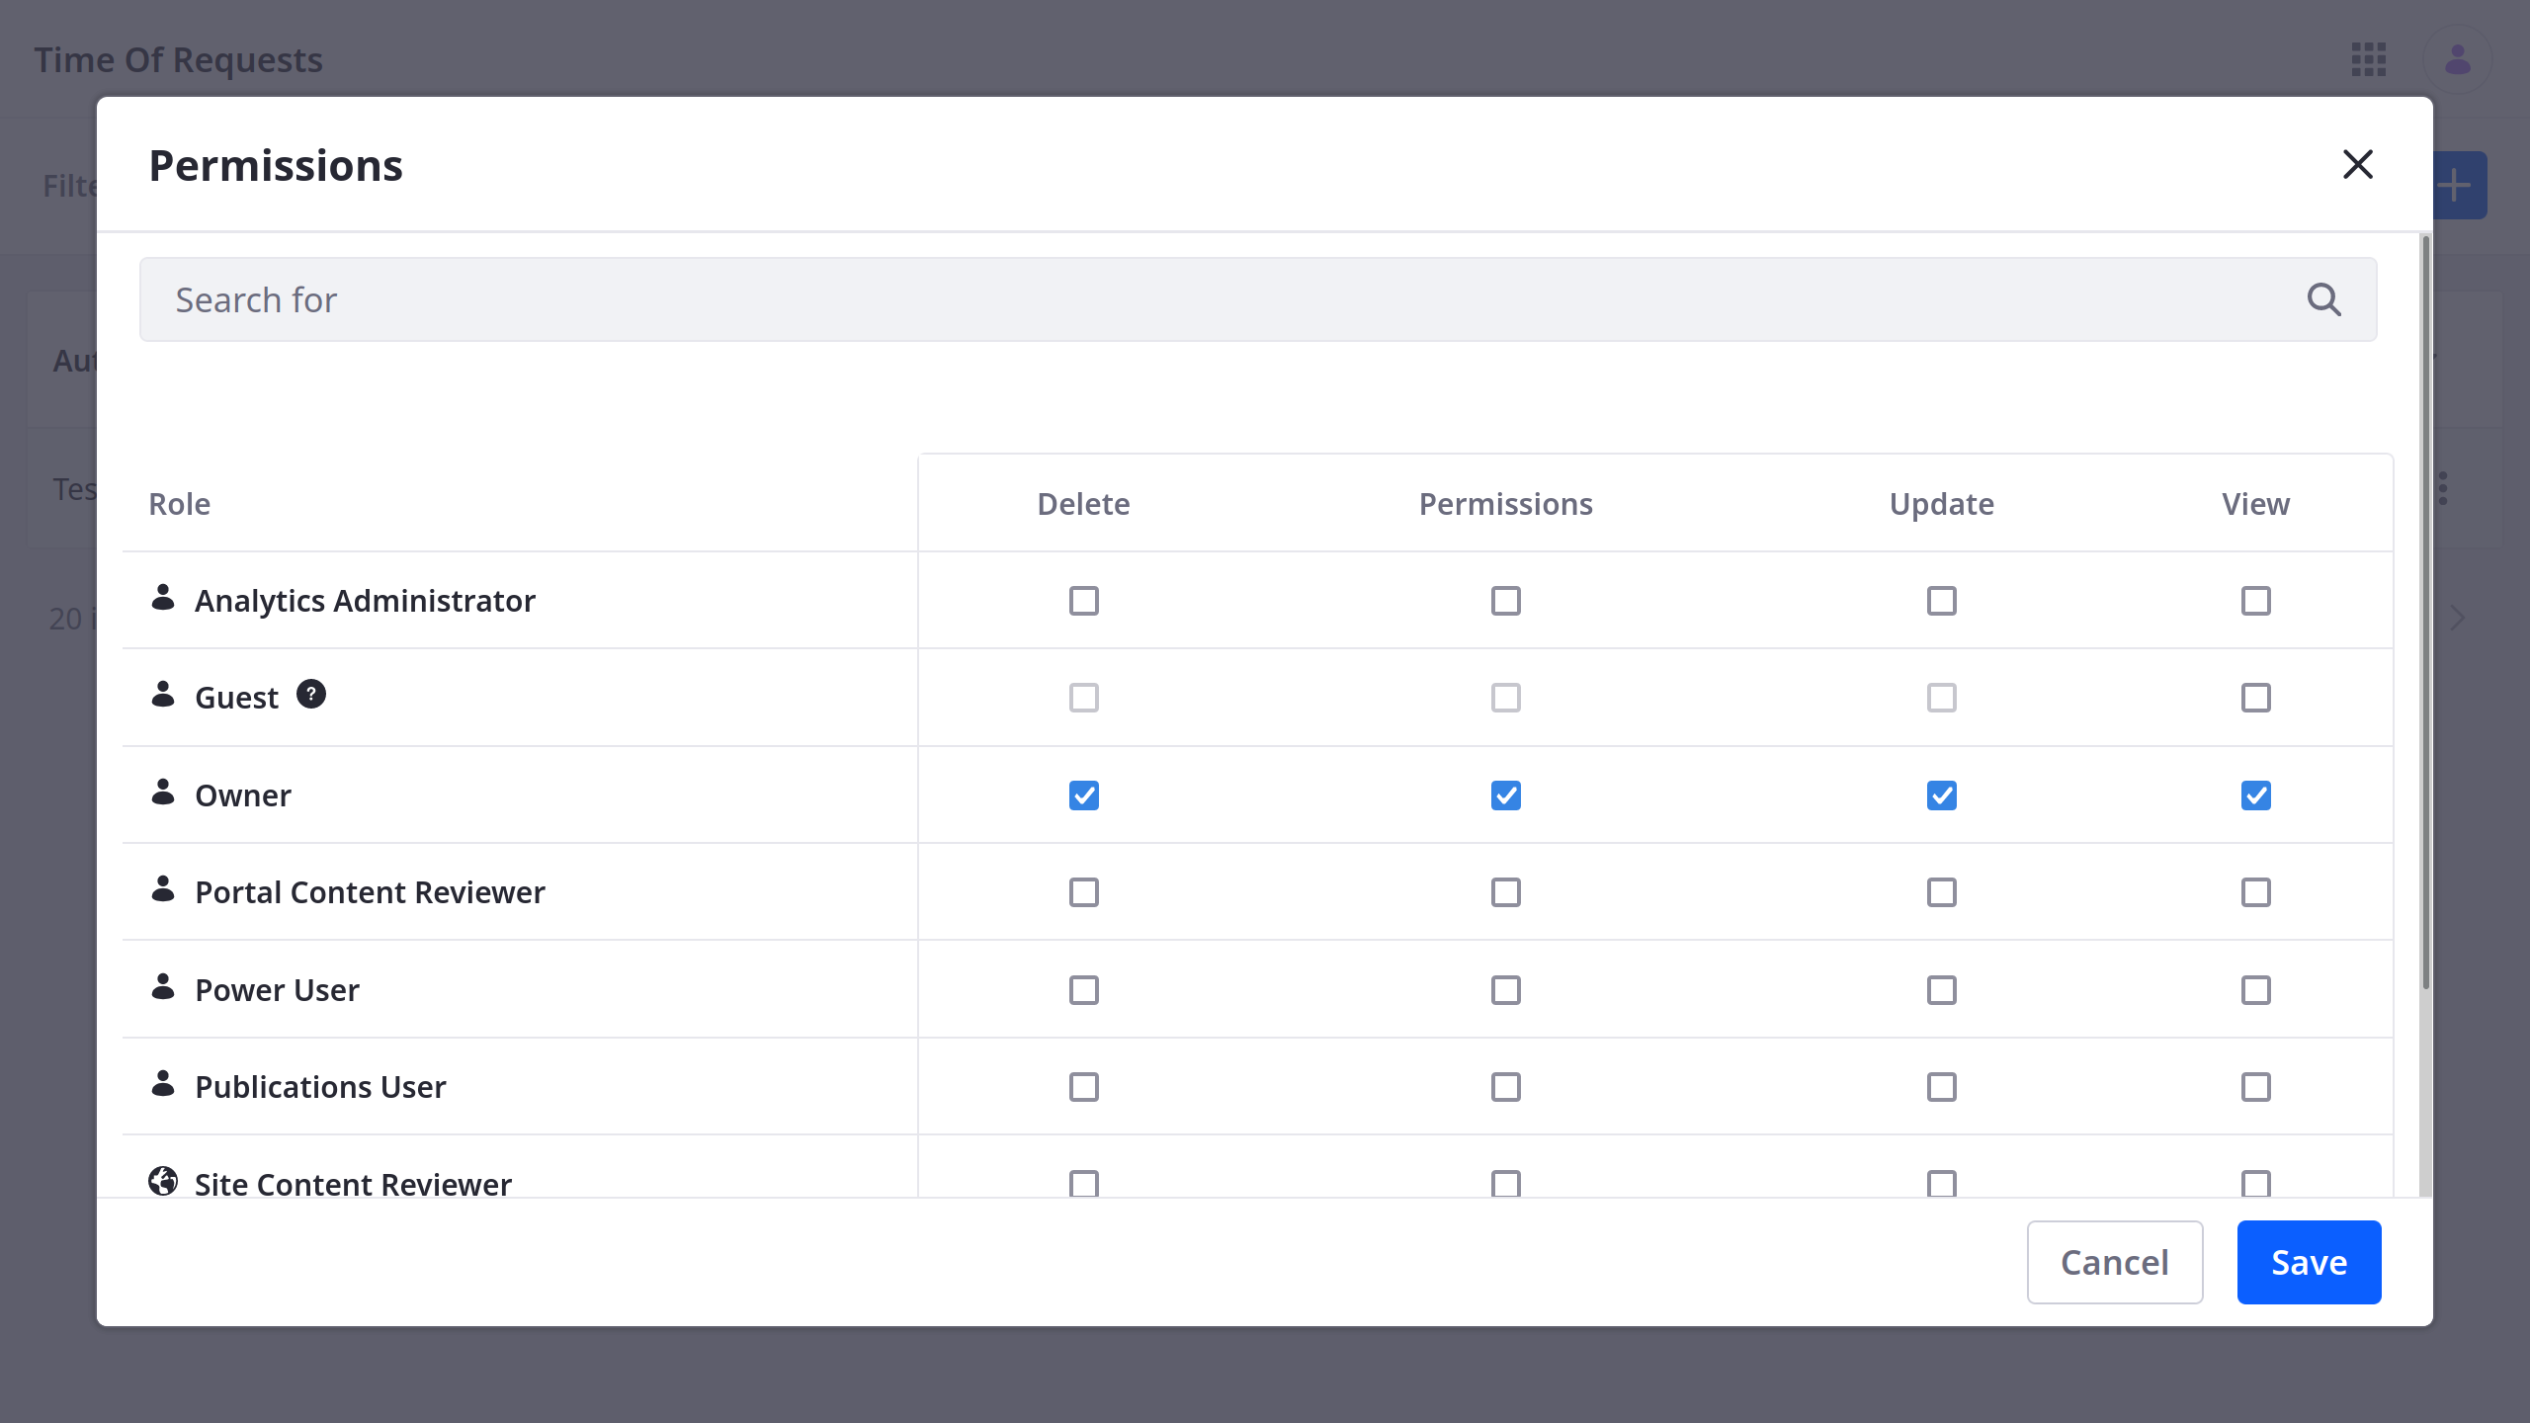The image size is (2530, 1423).
Task: Open the row actions kebab menu
Action: 2443,488
